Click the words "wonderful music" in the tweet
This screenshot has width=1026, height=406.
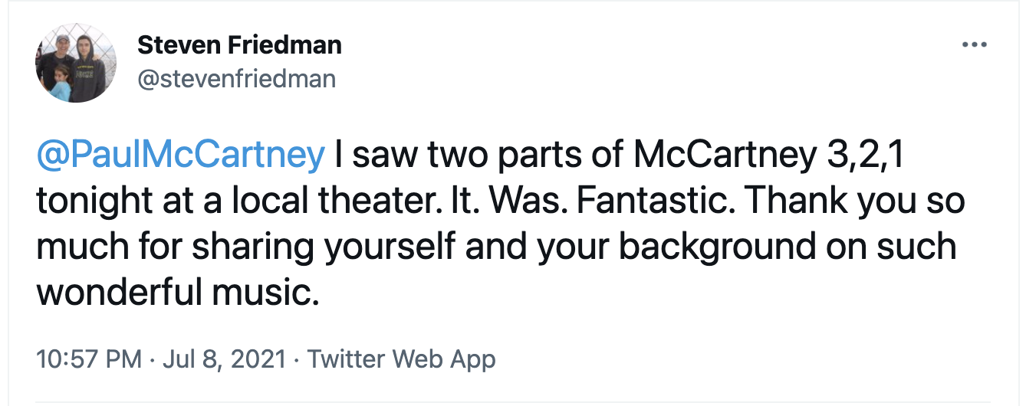pyautogui.click(x=177, y=292)
